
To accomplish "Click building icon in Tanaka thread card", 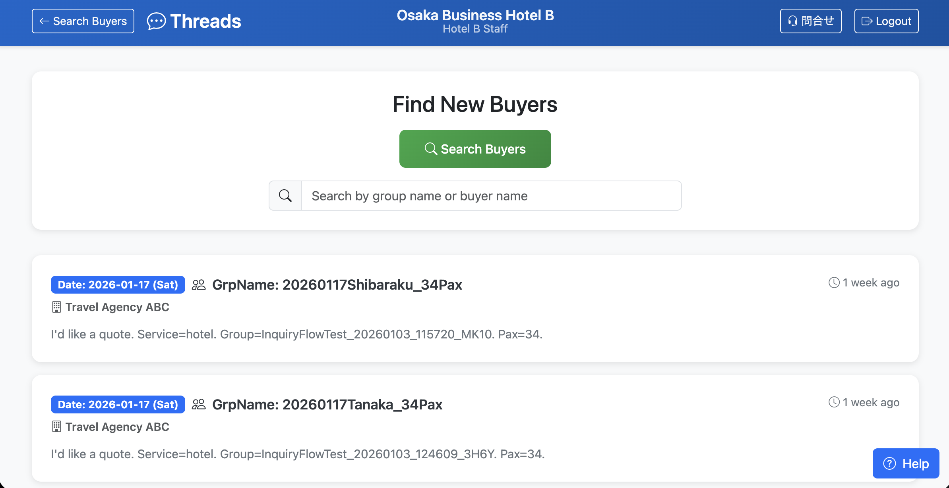I will pyautogui.click(x=56, y=427).
